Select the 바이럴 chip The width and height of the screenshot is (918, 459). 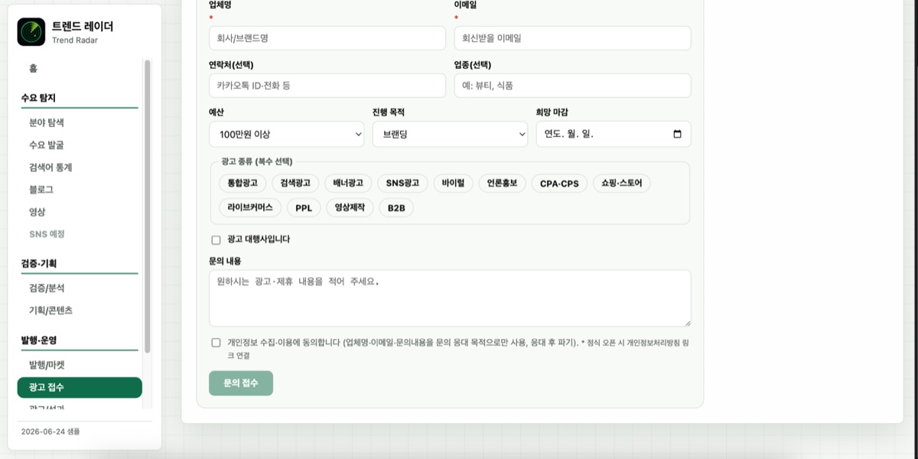pyautogui.click(x=454, y=184)
